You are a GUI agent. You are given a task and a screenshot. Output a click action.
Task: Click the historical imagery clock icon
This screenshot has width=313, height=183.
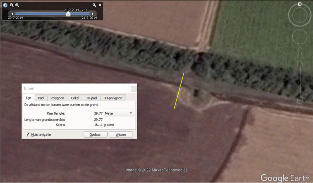(5, 5)
